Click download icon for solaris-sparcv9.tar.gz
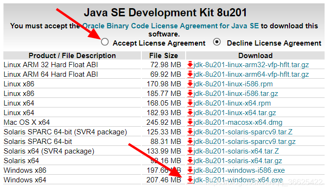Image resolution: width=327 pixels, height=191 pixels. pos(190,142)
